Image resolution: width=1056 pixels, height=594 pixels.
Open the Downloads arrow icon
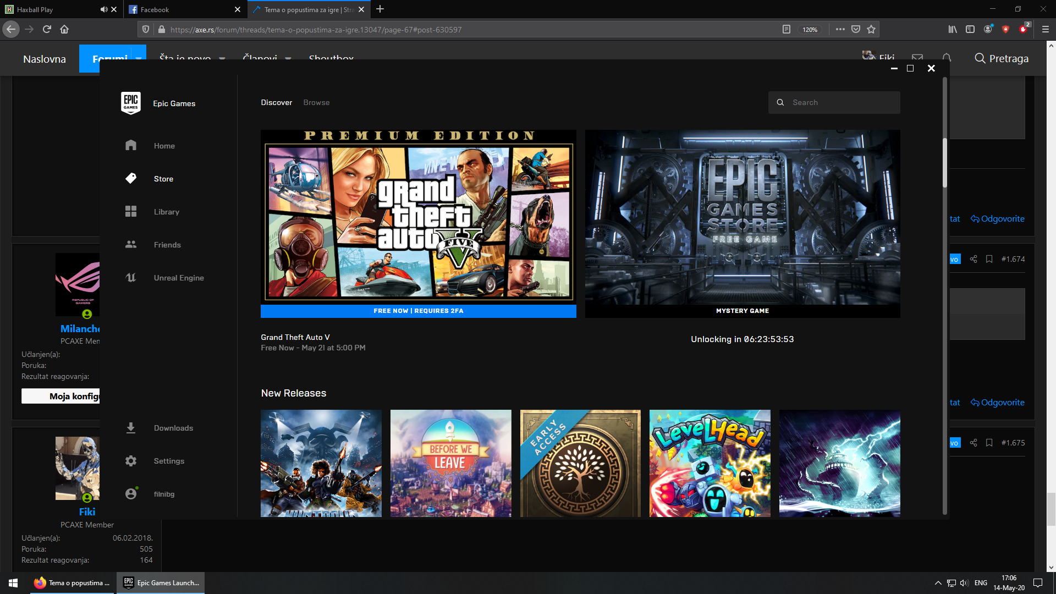[131, 428]
